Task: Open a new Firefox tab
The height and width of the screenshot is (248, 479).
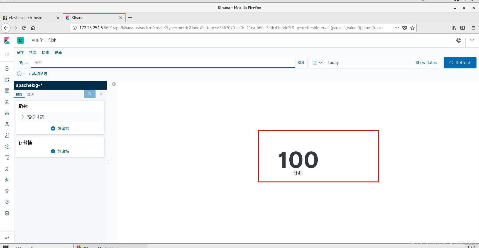Action: [x=130, y=18]
